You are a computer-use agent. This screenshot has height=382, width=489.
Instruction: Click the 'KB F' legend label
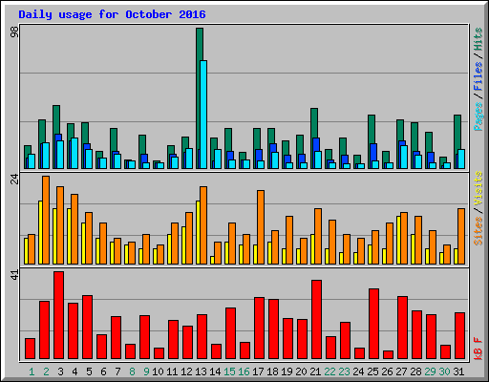478,349
